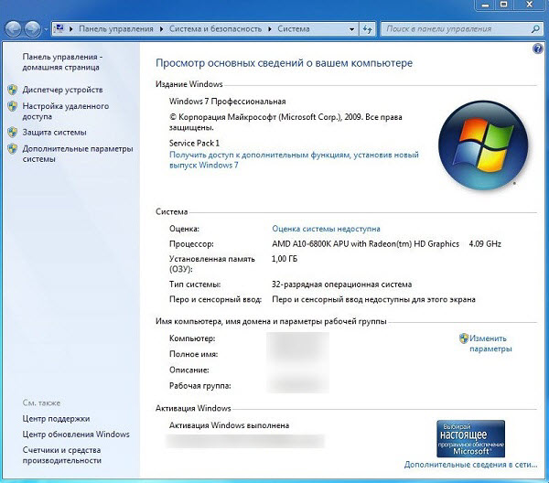Viewport: 549px width, 483px height.
Task: Click the link to get a new Windows 7 edition
Action: (294, 160)
